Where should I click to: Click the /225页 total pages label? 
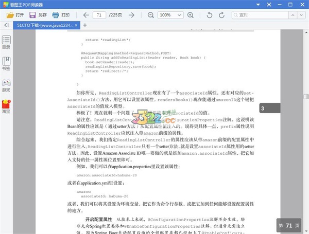tap(115, 15)
